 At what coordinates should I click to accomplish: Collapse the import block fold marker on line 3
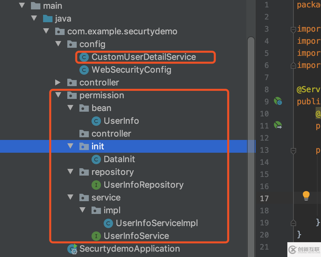(x=293, y=30)
